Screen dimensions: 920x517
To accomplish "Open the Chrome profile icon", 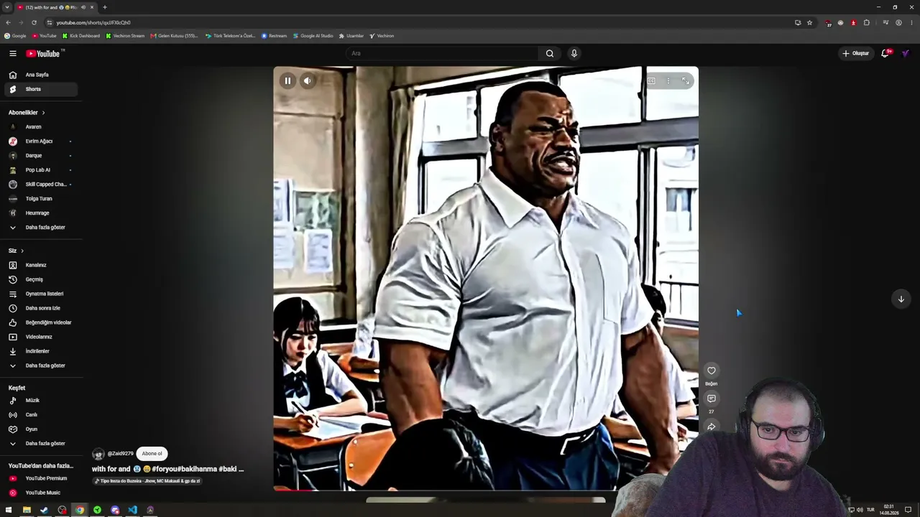I will click(x=899, y=22).
